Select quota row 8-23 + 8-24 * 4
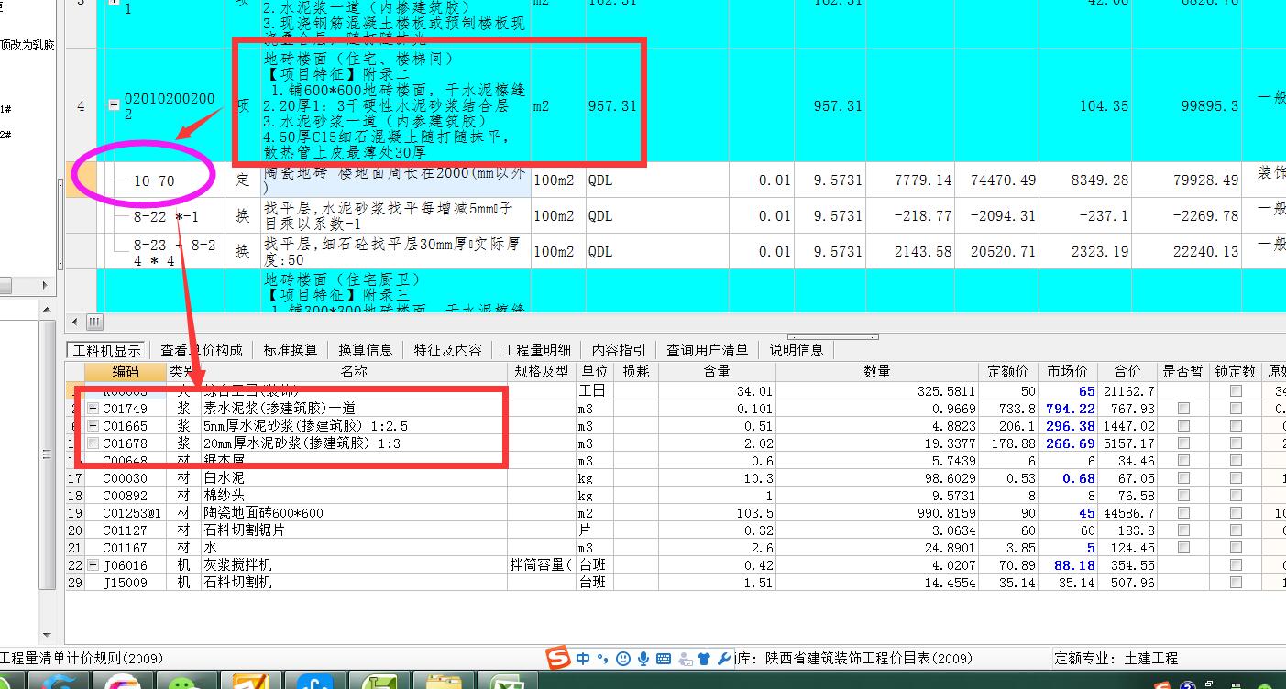 (174, 252)
